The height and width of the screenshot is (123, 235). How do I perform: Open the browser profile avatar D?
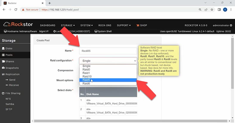click(225, 10)
